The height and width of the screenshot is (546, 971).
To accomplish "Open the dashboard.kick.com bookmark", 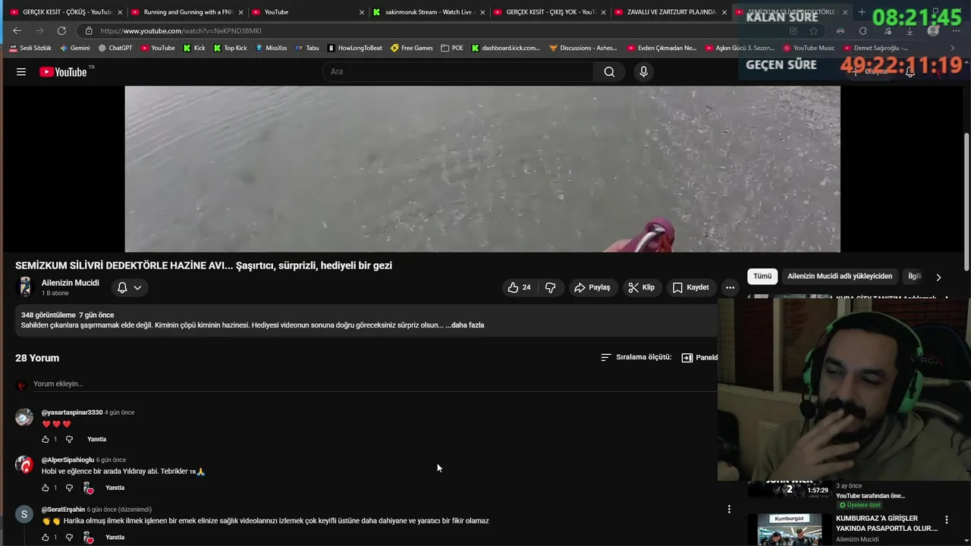I will point(505,48).
